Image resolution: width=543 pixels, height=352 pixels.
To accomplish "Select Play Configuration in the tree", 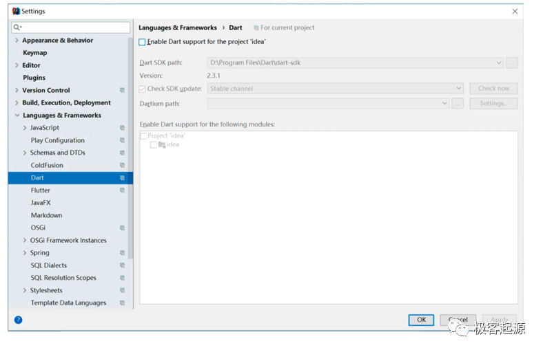I will coord(57,140).
